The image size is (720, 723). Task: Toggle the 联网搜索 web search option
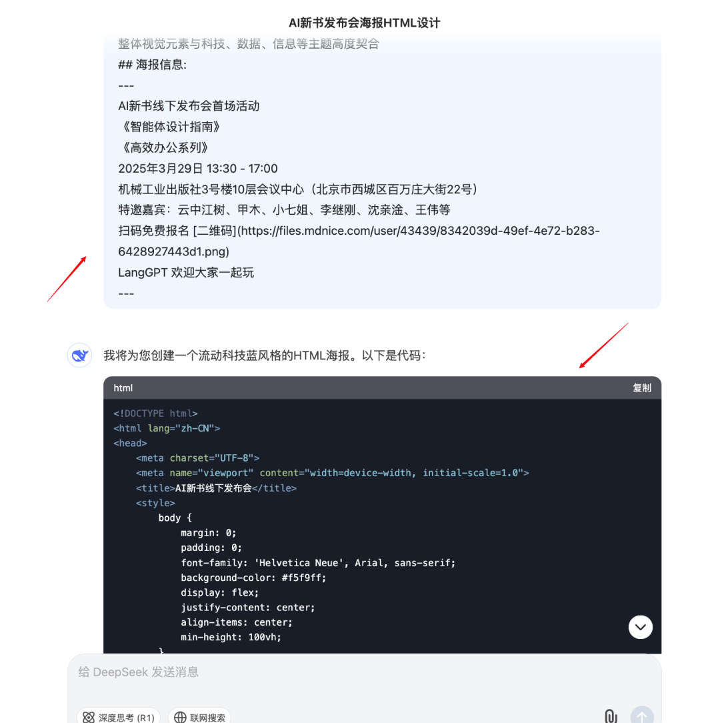(199, 717)
